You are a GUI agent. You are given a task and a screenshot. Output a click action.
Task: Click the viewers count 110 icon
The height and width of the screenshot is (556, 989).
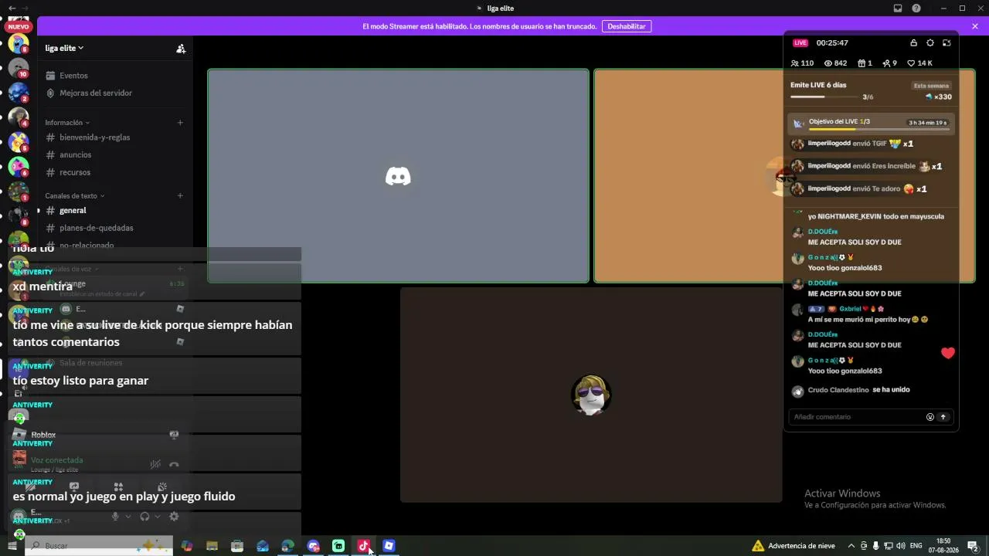pyautogui.click(x=803, y=63)
